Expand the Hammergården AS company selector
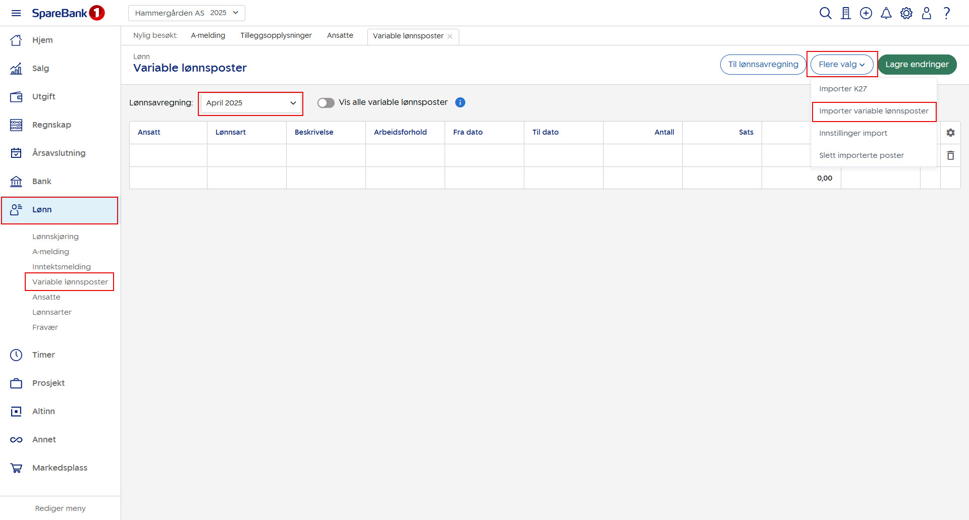Image resolution: width=969 pixels, height=520 pixels. (x=186, y=13)
